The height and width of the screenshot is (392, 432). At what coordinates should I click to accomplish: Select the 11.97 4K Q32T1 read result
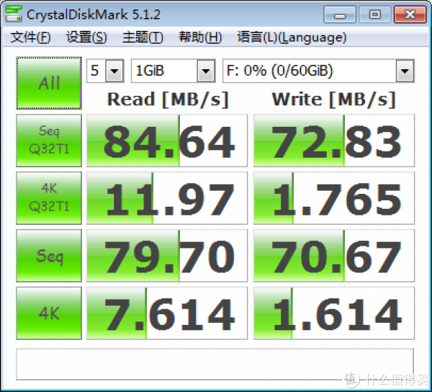click(167, 198)
